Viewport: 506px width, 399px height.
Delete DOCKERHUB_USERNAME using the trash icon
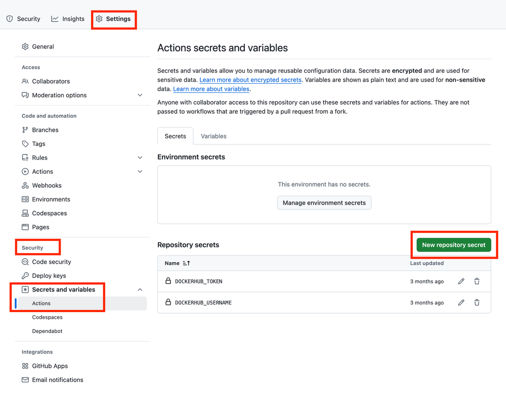[477, 303]
